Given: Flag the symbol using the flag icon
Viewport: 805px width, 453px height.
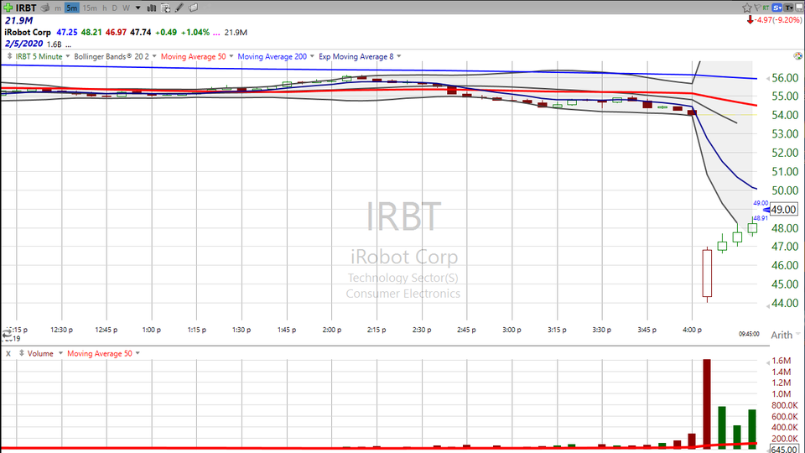Looking at the screenshot, I should point(757,8).
